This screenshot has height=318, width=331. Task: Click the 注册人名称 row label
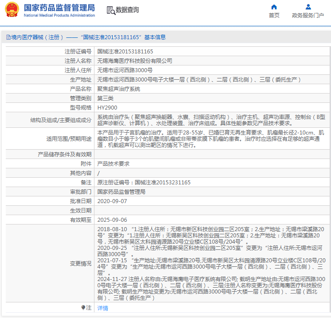(78, 61)
